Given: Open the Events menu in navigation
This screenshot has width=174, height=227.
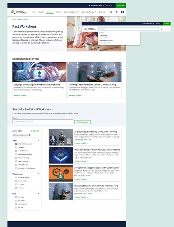Looking at the screenshot, I should (50, 12).
